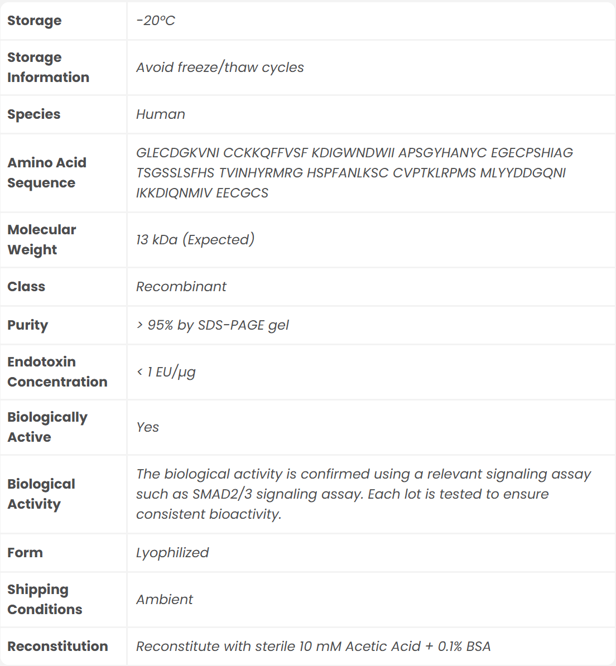Click the Amino Acid Sequence label
Viewport: 616px width, 666px height.
(x=47, y=173)
